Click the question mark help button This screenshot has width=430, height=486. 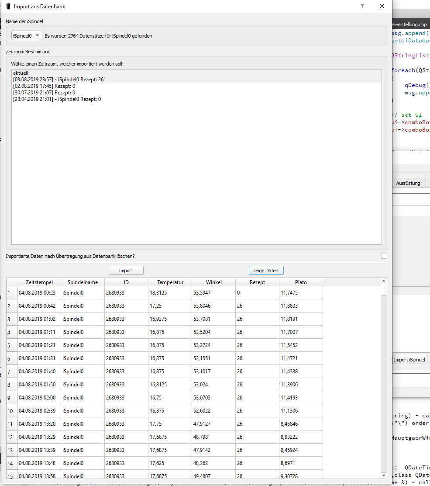362,7
